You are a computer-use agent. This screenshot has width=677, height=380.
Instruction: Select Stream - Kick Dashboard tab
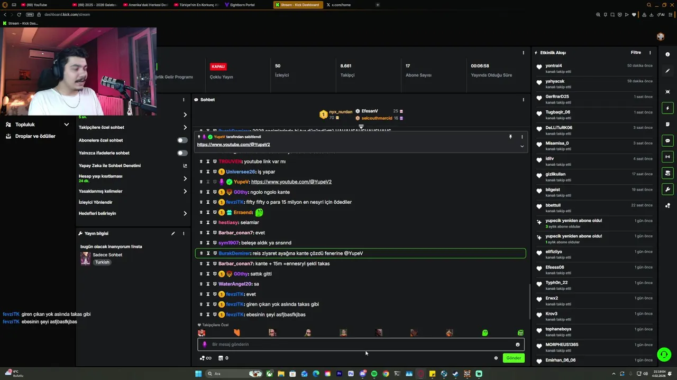298,5
